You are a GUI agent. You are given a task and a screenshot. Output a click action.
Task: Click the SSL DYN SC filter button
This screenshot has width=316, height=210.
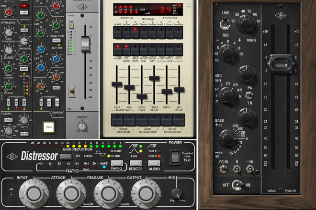9,120
